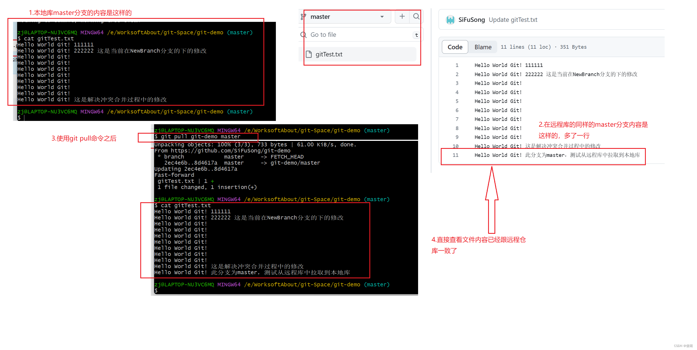Open the master branch dropdown
697x350 pixels.
[347, 17]
